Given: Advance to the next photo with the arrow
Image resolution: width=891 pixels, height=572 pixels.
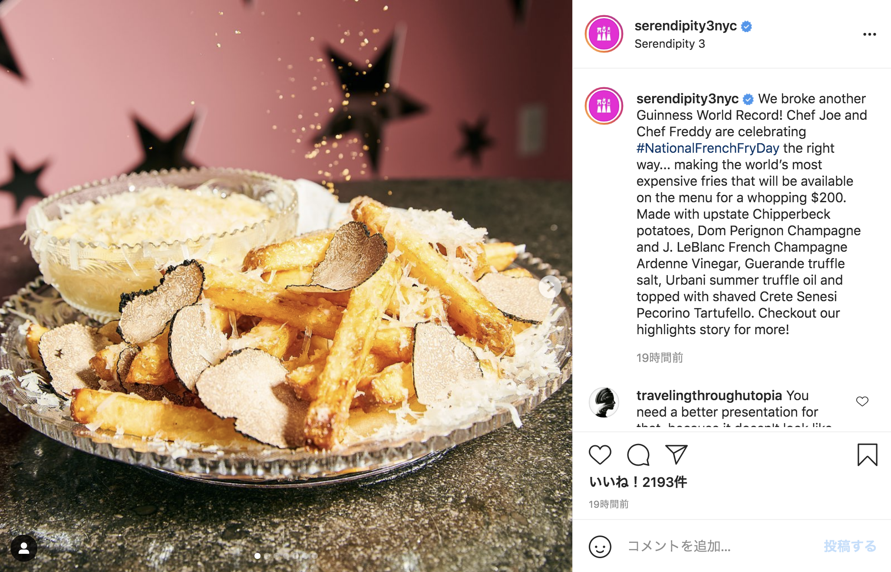Looking at the screenshot, I should click(x=550, y=286).
